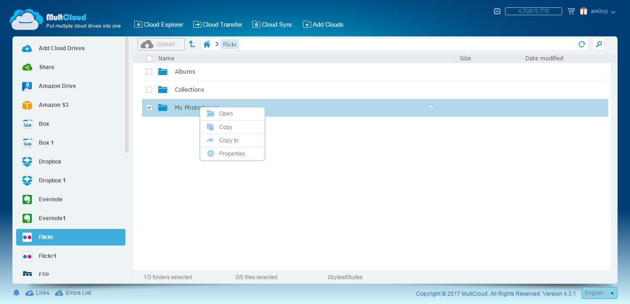This screenshot has width=630, height=304.
Task: Select Flickr1 drive in sidebar
Action: 71,256
